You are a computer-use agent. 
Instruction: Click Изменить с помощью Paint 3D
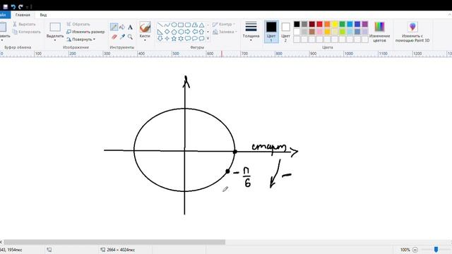[x=412, y=32]
